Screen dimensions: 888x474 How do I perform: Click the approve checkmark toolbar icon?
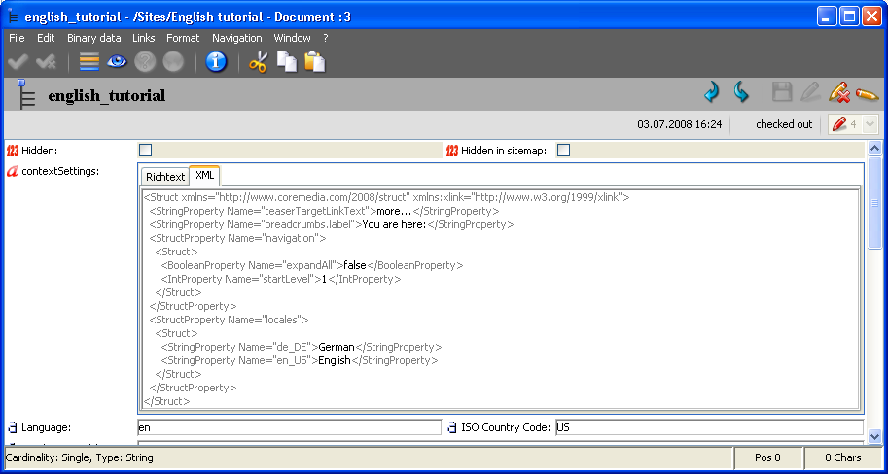[18, 61]
